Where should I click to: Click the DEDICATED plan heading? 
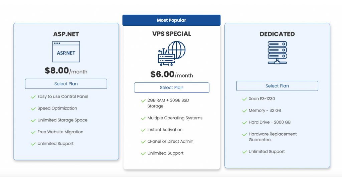pyautogui.click(x=277, y=34)
